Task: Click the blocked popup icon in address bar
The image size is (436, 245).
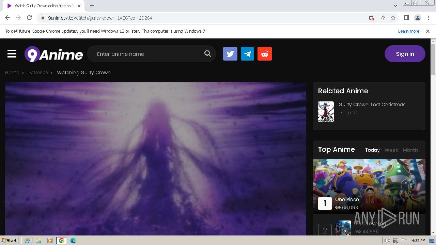Action: [372, 18]
